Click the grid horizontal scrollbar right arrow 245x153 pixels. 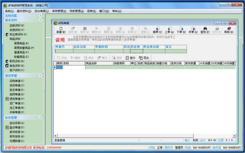pyautogui.click(x=234, y=136)
